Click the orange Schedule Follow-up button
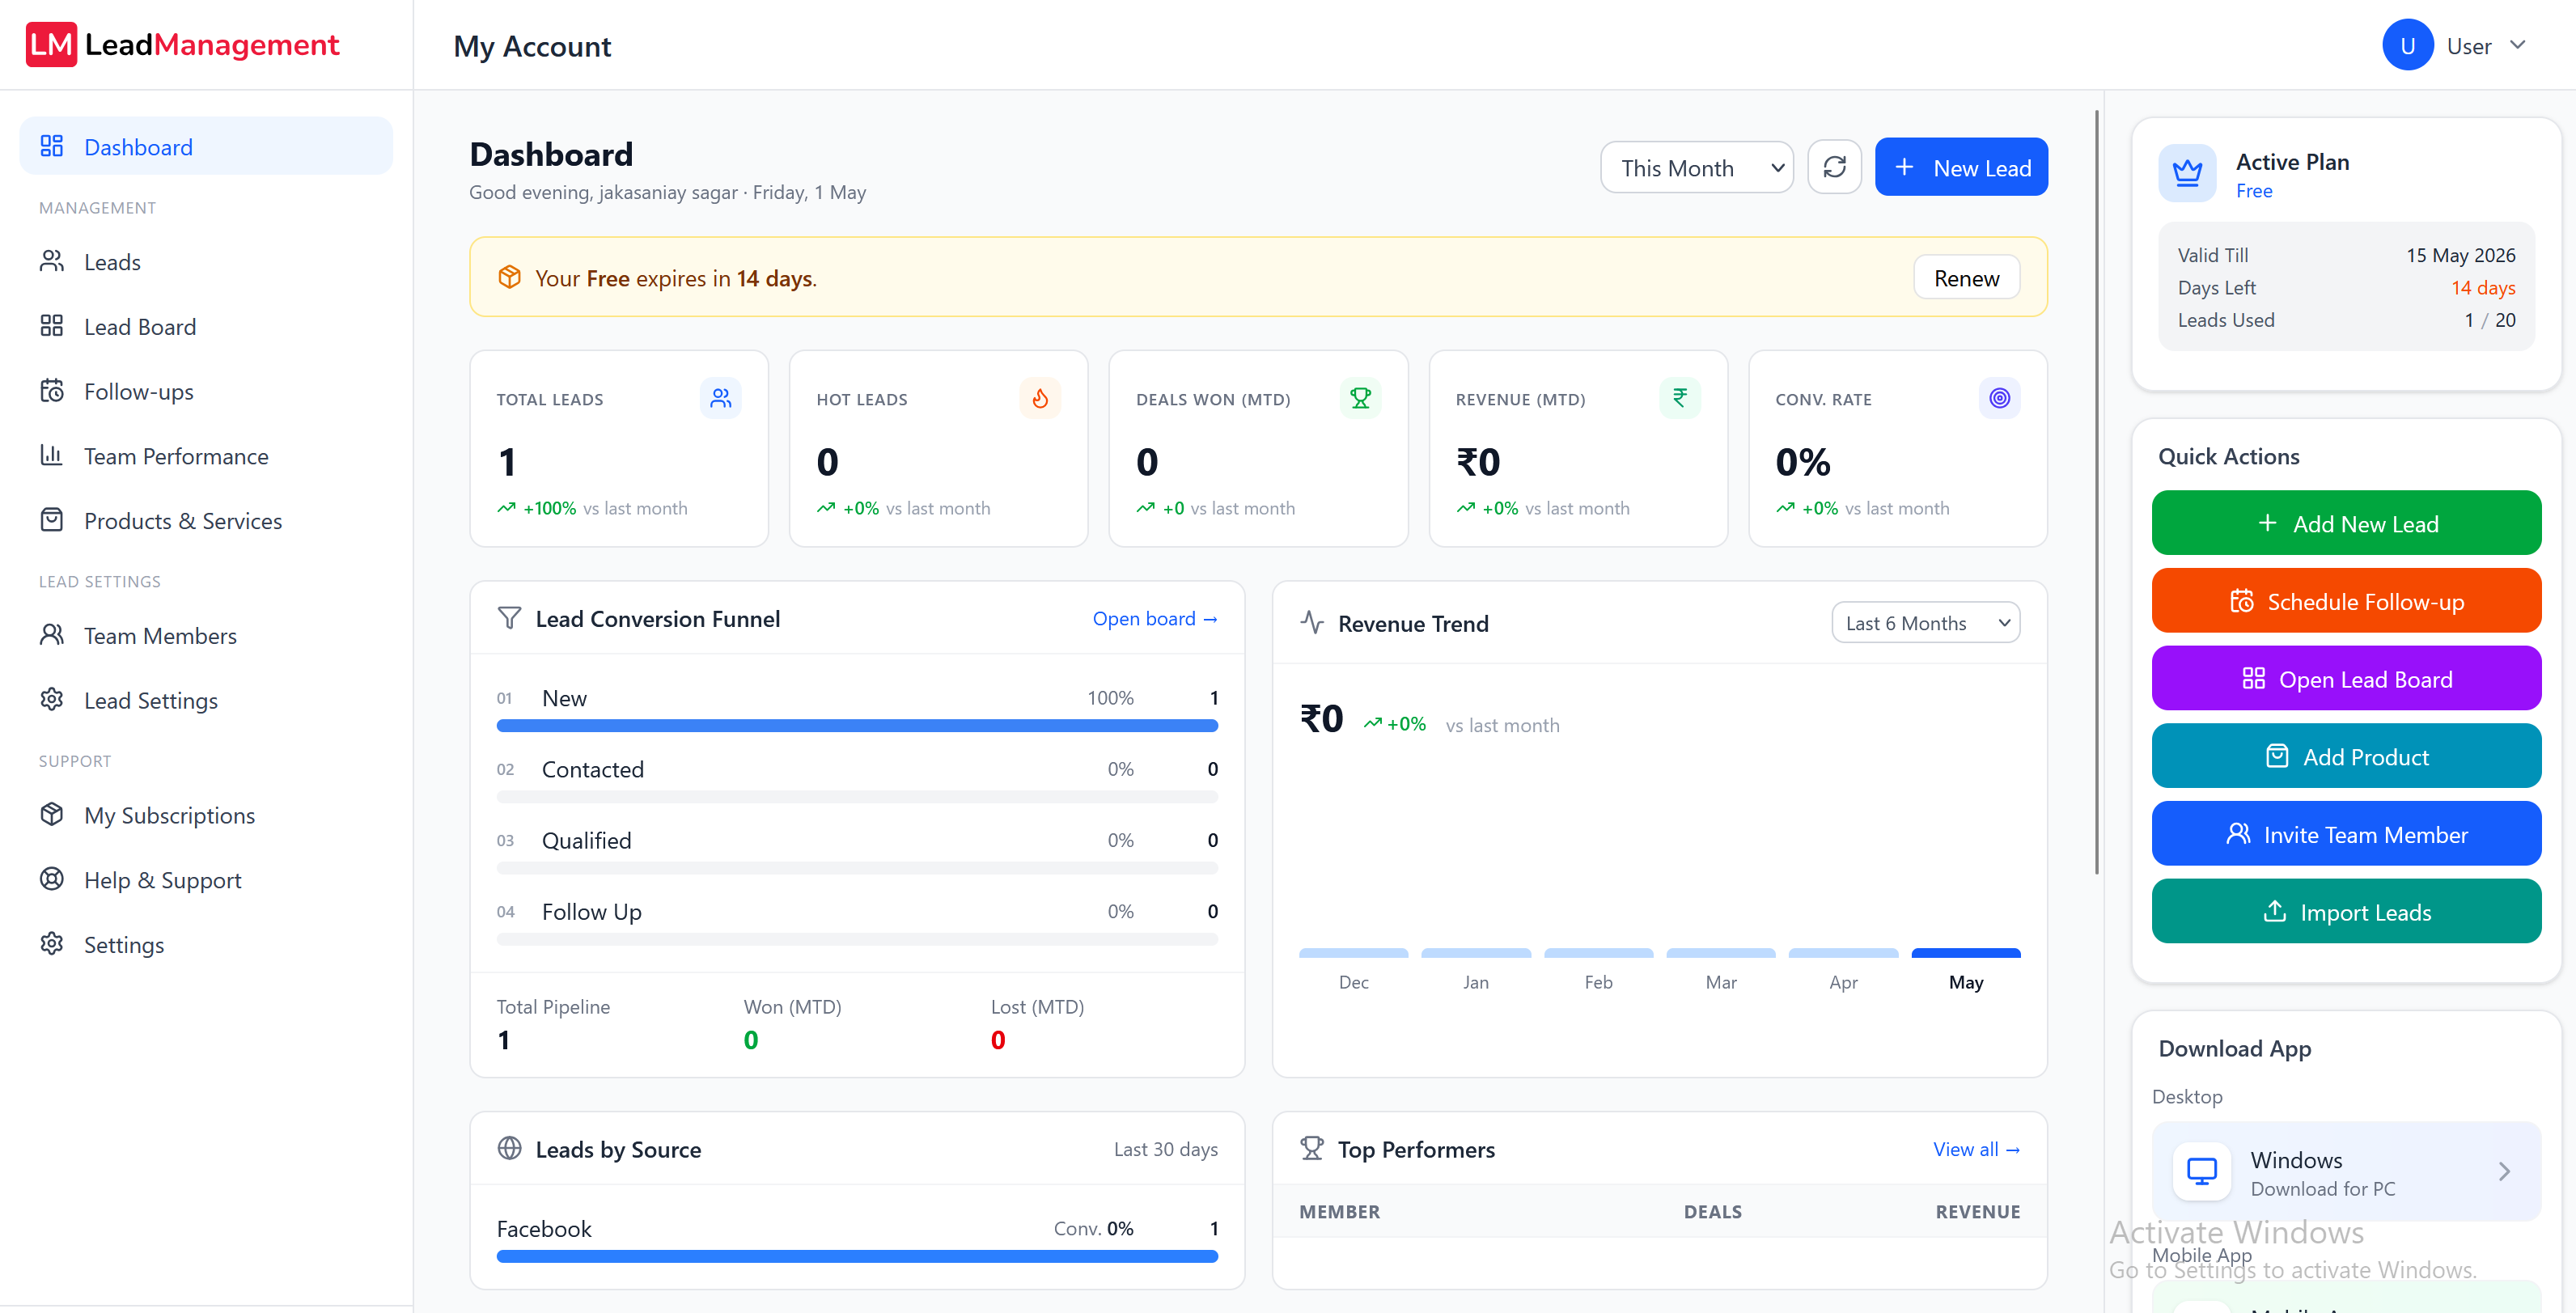This screenshot has height=1313, width=2576. tap(2346, 601)
